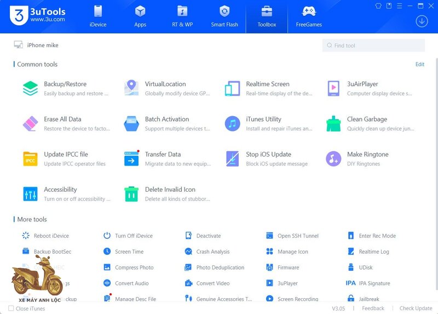Open Realtime Log tool
Image resolution: width=438 pixels, height=314 pixels.
click(x=368, y=252)
